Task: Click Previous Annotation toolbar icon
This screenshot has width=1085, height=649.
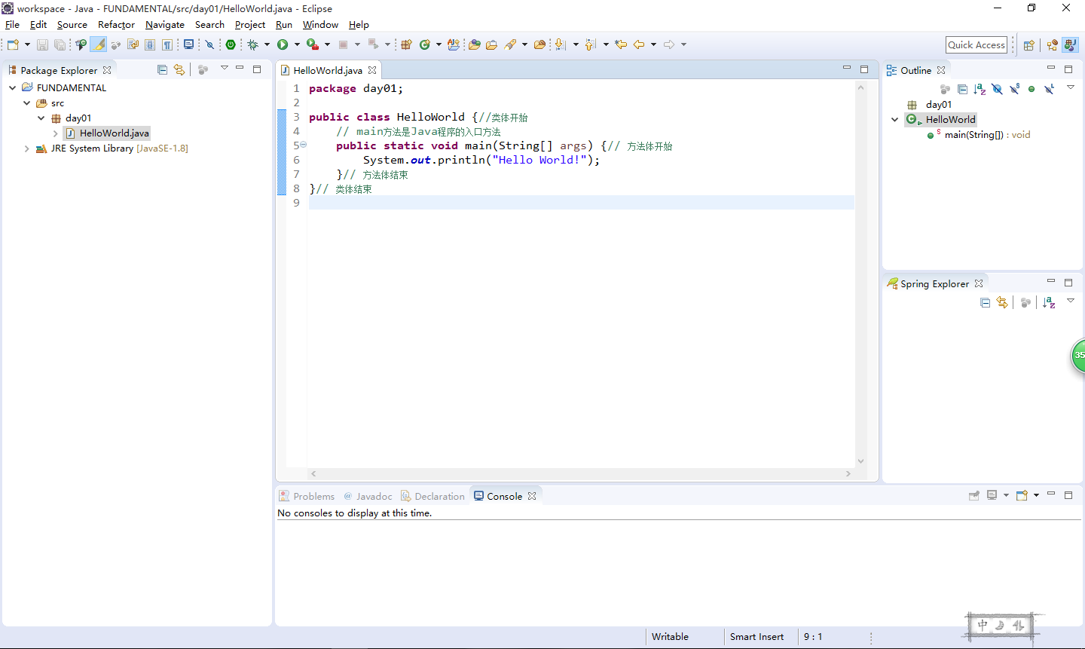Action: 590,44
